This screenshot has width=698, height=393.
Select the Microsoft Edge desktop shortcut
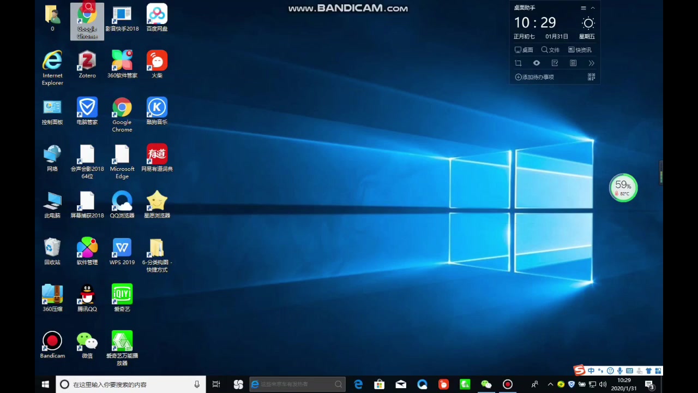pyautogui.click(x=122, y=162)
